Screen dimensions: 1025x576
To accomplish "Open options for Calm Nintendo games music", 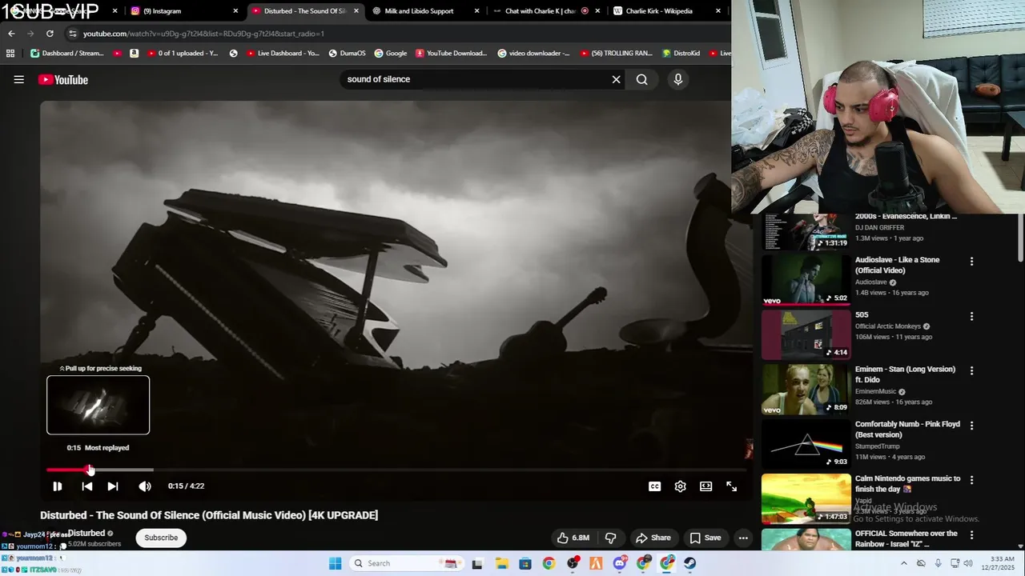I will pyautogui.click(x=971, y=480).
